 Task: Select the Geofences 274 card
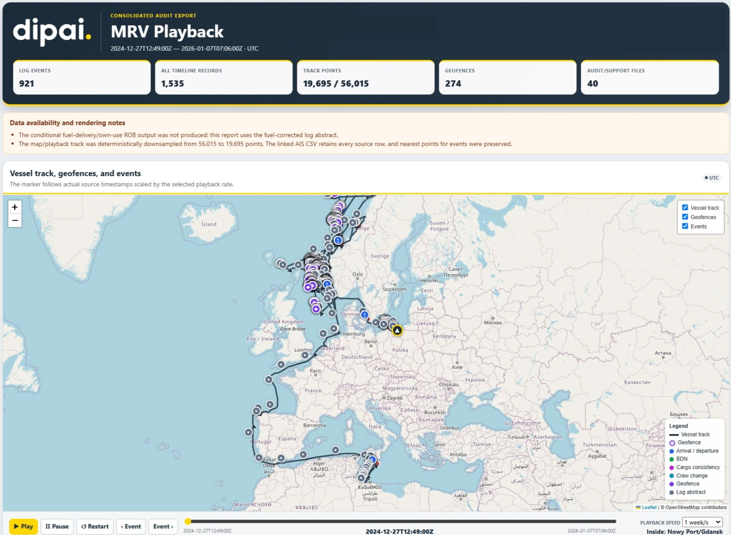[508, 77]
